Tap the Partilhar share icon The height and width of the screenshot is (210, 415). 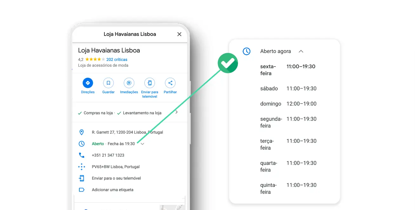pyautogui.click(x=170, y=83)
